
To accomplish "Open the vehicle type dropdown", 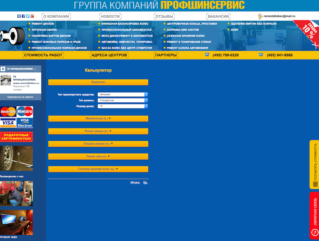I will coord(123,94).
